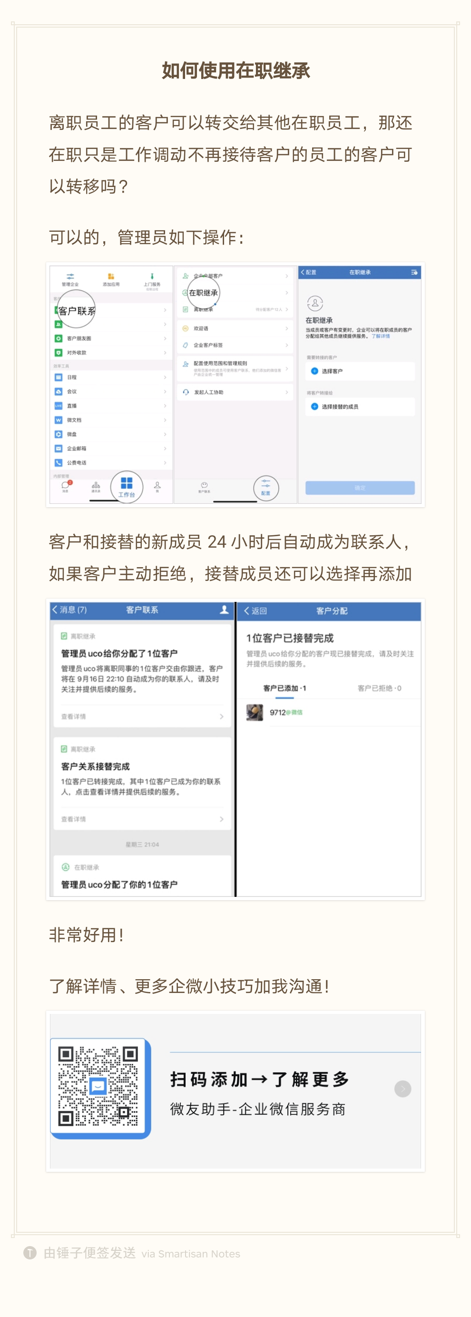
Task: Tap the 返回 back button
Action: coord(255,611)
